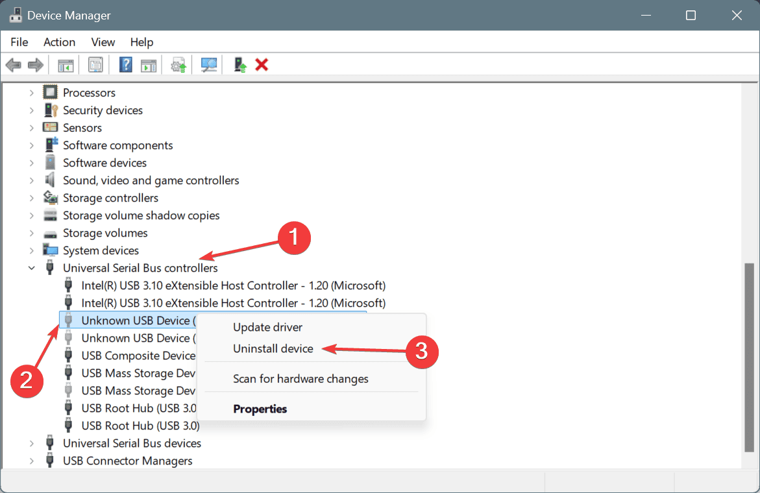Screen dimensions: 760x493
Task: Click the red X Uninstall device icon
Action: click(x=262, y=65)
